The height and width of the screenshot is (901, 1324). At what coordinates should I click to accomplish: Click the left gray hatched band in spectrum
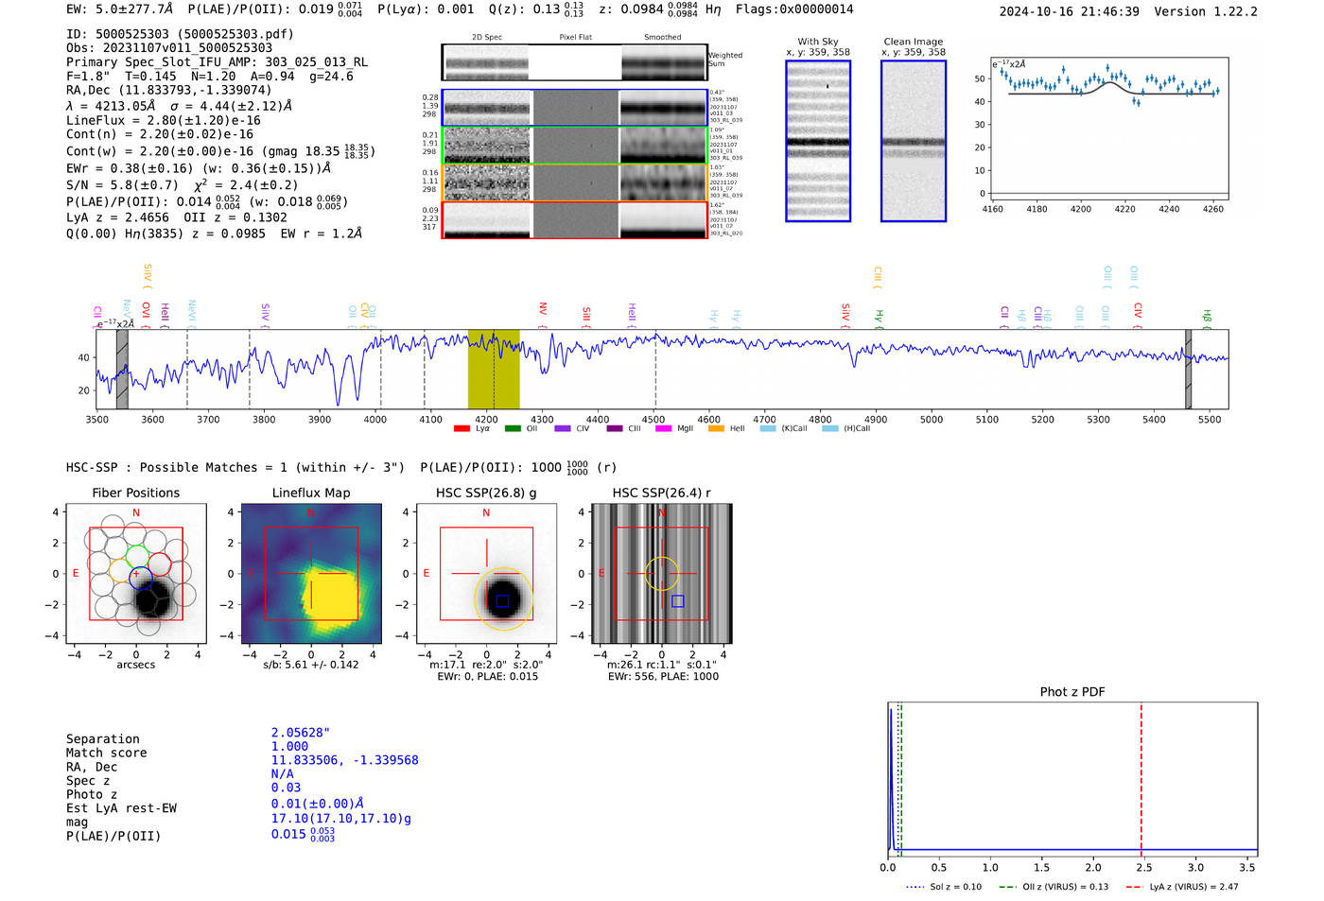click(122, 370)
